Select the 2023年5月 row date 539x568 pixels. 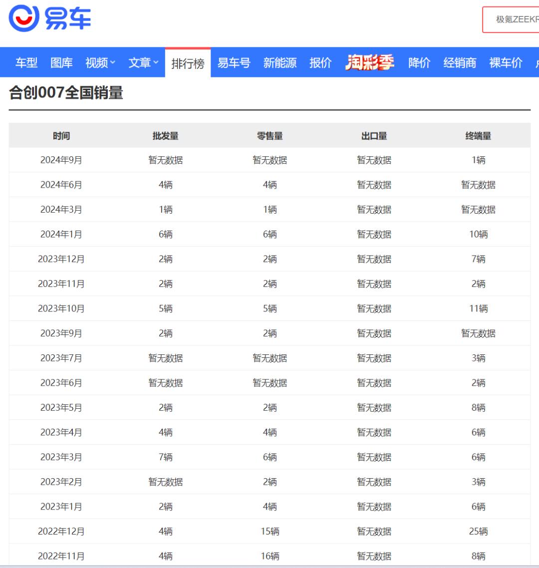click(61, 407)
